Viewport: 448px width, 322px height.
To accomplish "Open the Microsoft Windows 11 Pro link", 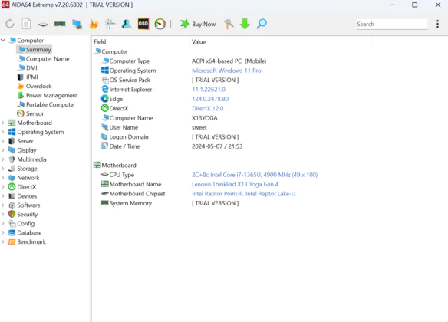I will [x=226, y=71].
